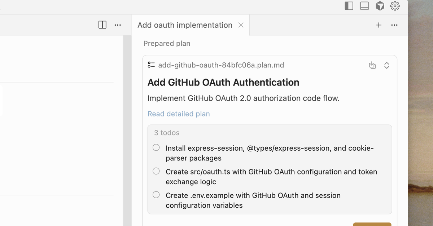Select the Add oauth implementation tab
Screen dimensions: 433x226
[185, 25]
